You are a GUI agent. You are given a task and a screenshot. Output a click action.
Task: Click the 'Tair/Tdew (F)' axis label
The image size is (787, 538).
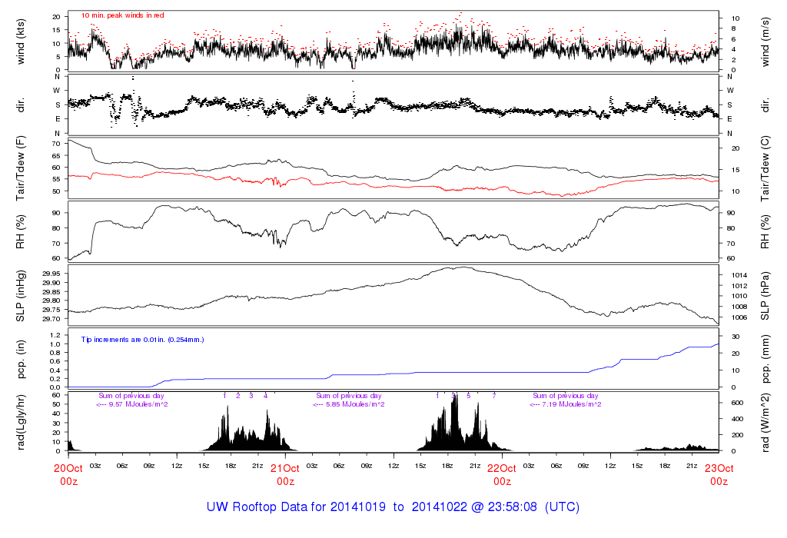[x=21, y=168]
